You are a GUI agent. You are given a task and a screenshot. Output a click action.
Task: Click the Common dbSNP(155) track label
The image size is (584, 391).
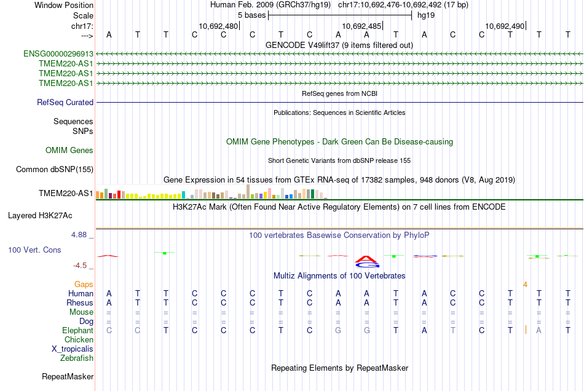(x=54, y=170)
